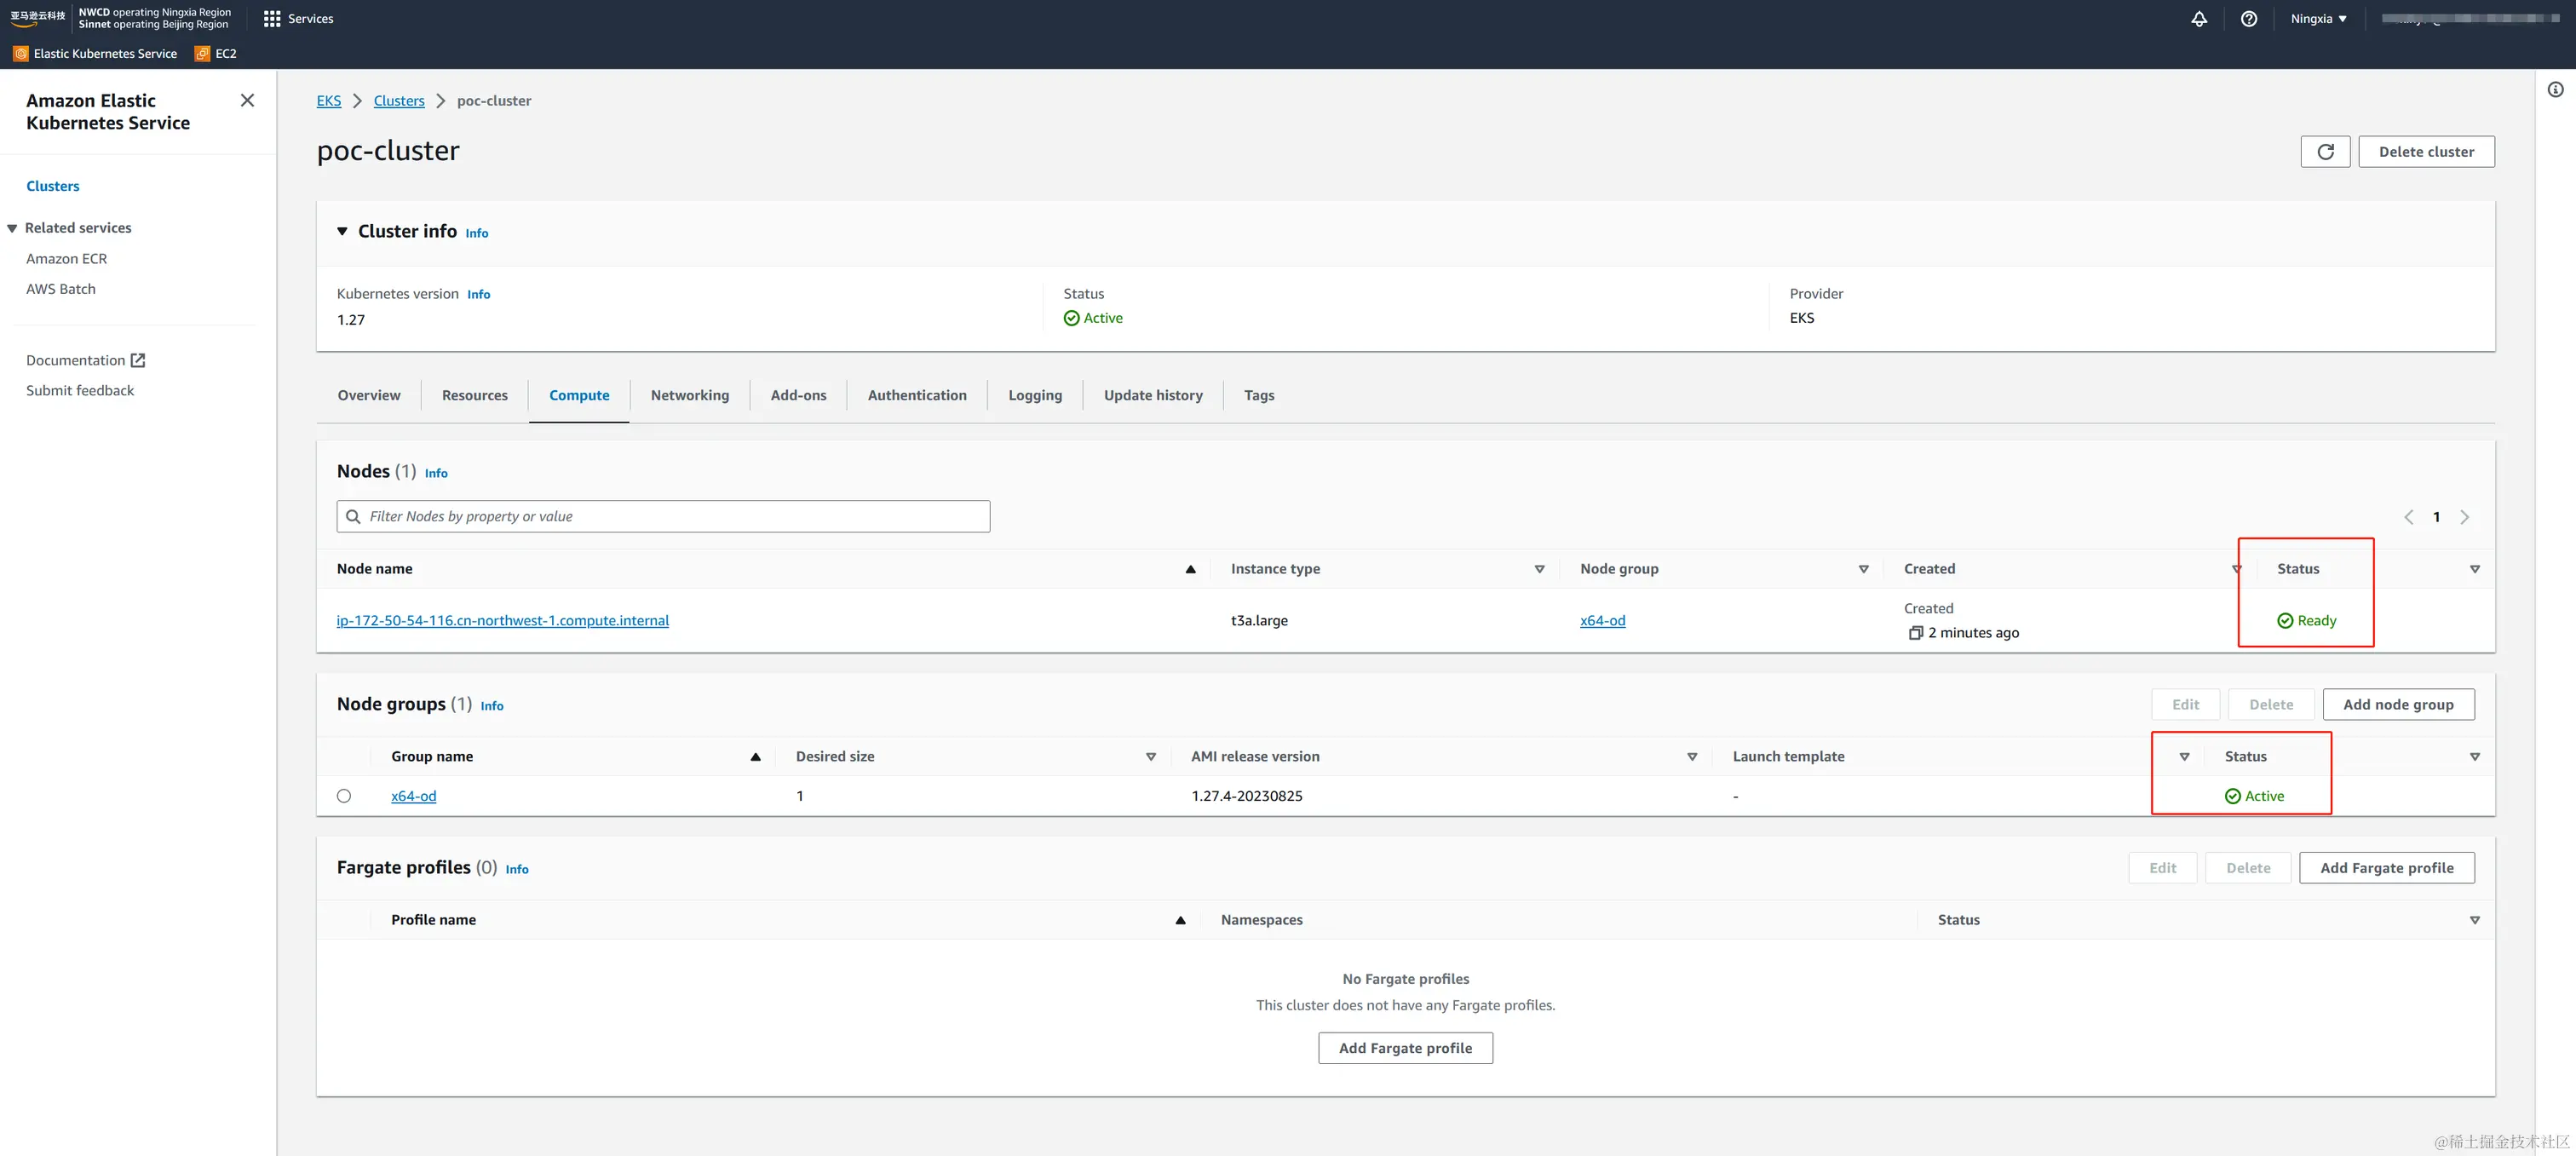Click the AWS China logo in top bar
2576x1156 pixels.
tap(38, 18)
